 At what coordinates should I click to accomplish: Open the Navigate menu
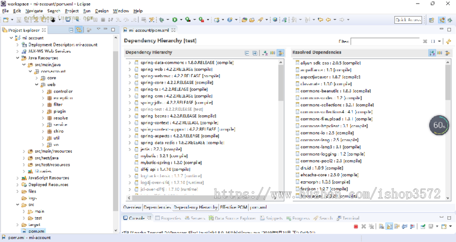coord(34,11)
